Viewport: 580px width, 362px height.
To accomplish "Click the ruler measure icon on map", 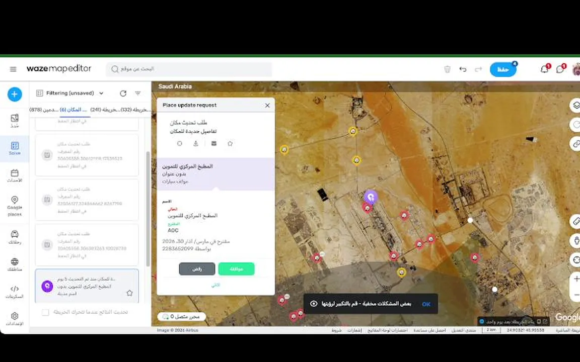I will click(x=575, y=221).
